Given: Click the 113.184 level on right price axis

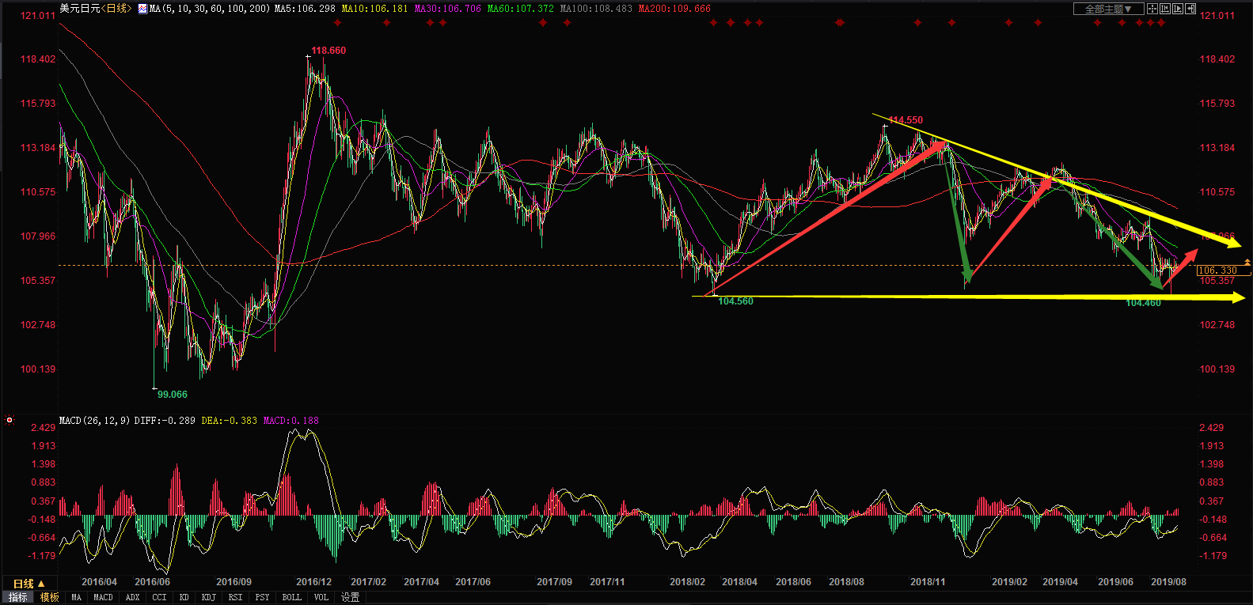Looking at the screenshot, I should [1217, 148].
